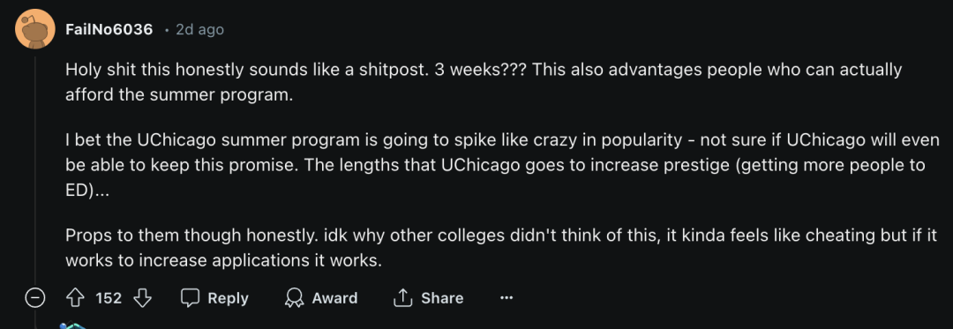The height and width of the screenshot is (329, 953).
Task: Click the Award text label
Action: (x=334, y=298)
